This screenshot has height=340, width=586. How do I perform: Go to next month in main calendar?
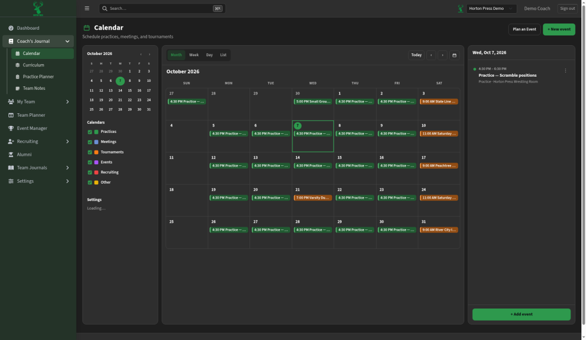click(x=442, y=55)
